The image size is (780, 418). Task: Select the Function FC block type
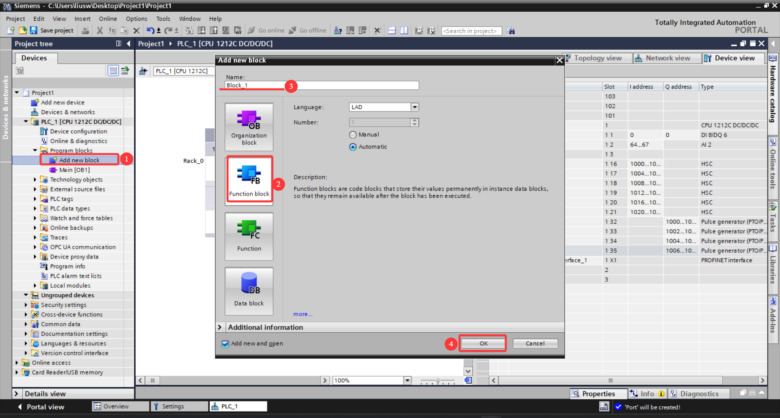pyautogui.click(x=249, y=236)
